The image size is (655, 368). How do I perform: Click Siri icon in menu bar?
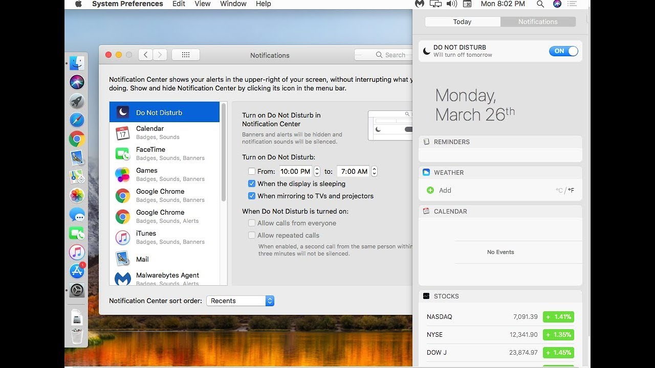557,4
